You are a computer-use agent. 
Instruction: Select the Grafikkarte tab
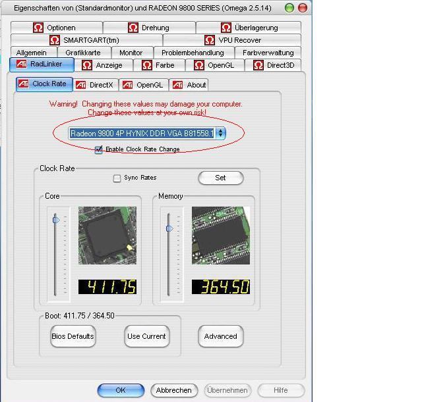[x=84, y=53]
